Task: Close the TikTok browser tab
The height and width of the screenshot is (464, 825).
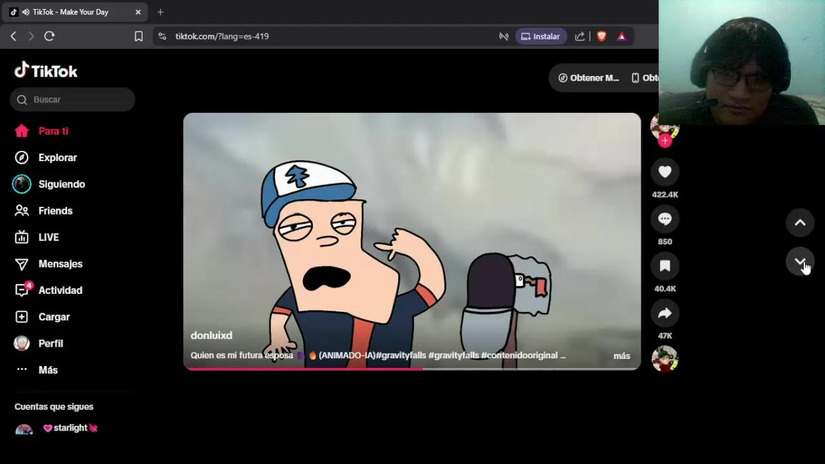Action: point(138,12)
